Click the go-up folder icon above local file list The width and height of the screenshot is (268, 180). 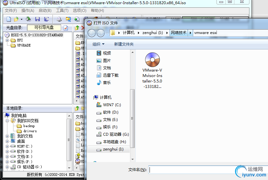coord(77,108)
